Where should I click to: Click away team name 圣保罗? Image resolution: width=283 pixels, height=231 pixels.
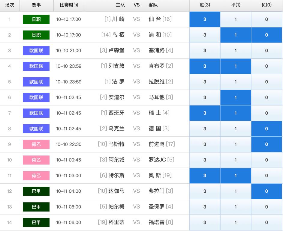[x=156, y=207]
